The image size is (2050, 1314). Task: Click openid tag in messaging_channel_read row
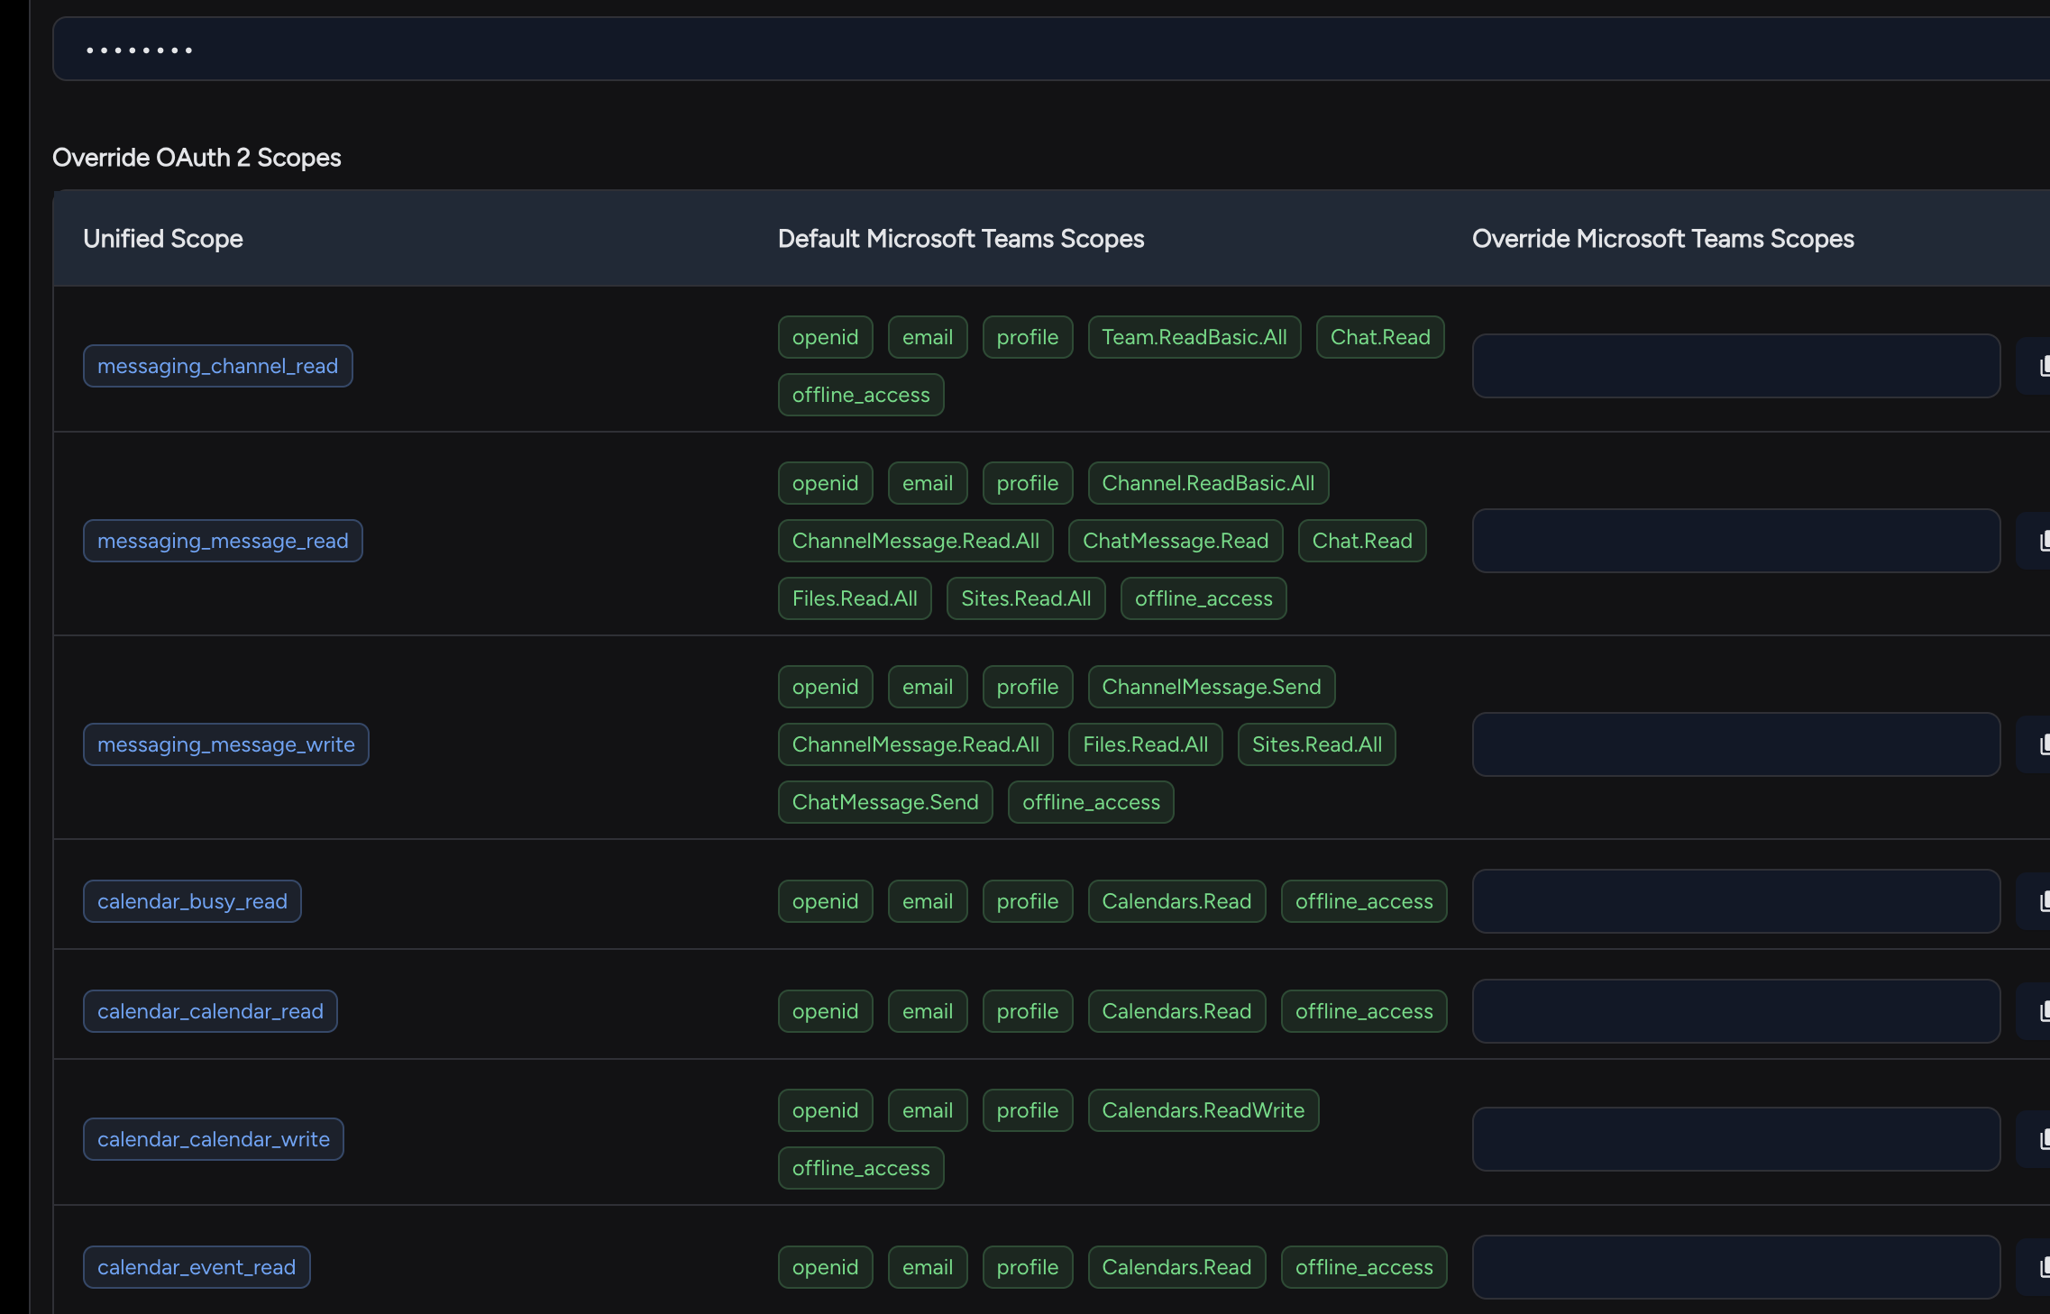(825, 337)
